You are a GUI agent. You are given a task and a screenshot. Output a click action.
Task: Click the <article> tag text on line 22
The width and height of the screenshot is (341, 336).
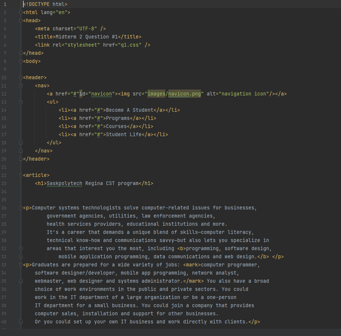click(x=36, y=175)
